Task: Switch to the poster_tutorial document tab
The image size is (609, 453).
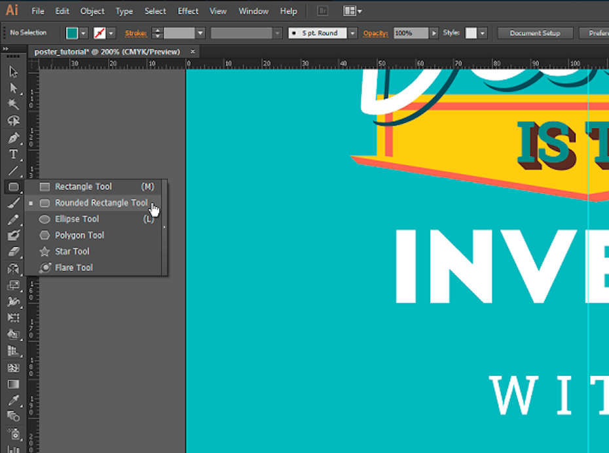Action: [x=107, y=52]
